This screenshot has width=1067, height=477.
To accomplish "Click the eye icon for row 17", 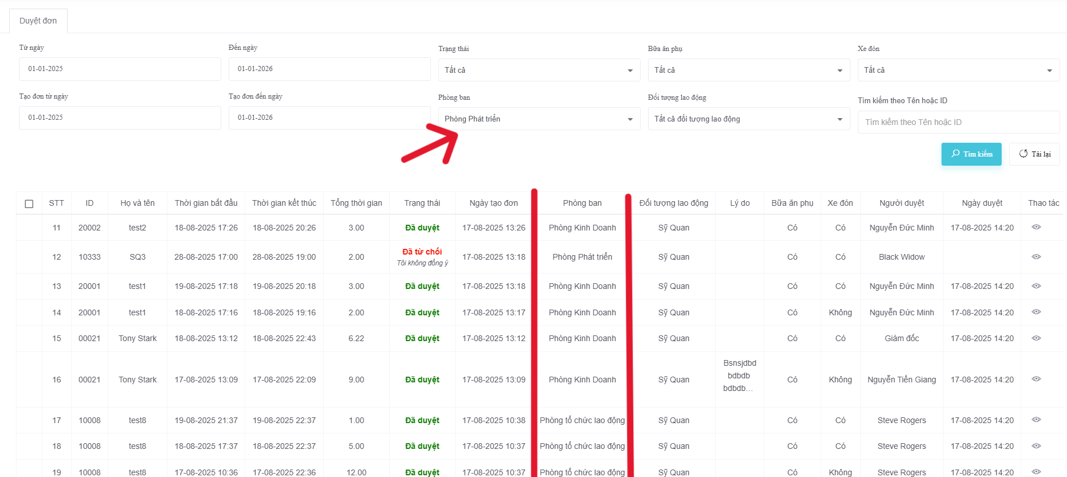I will coord(1036,420).
